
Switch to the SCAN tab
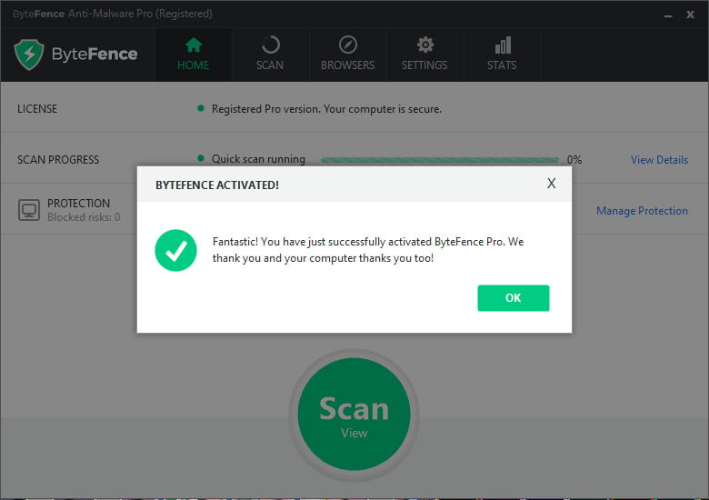click(x=270, y=55)
